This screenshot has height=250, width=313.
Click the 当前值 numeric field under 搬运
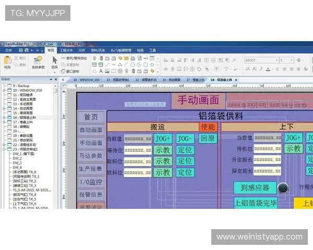click(138, 139)
